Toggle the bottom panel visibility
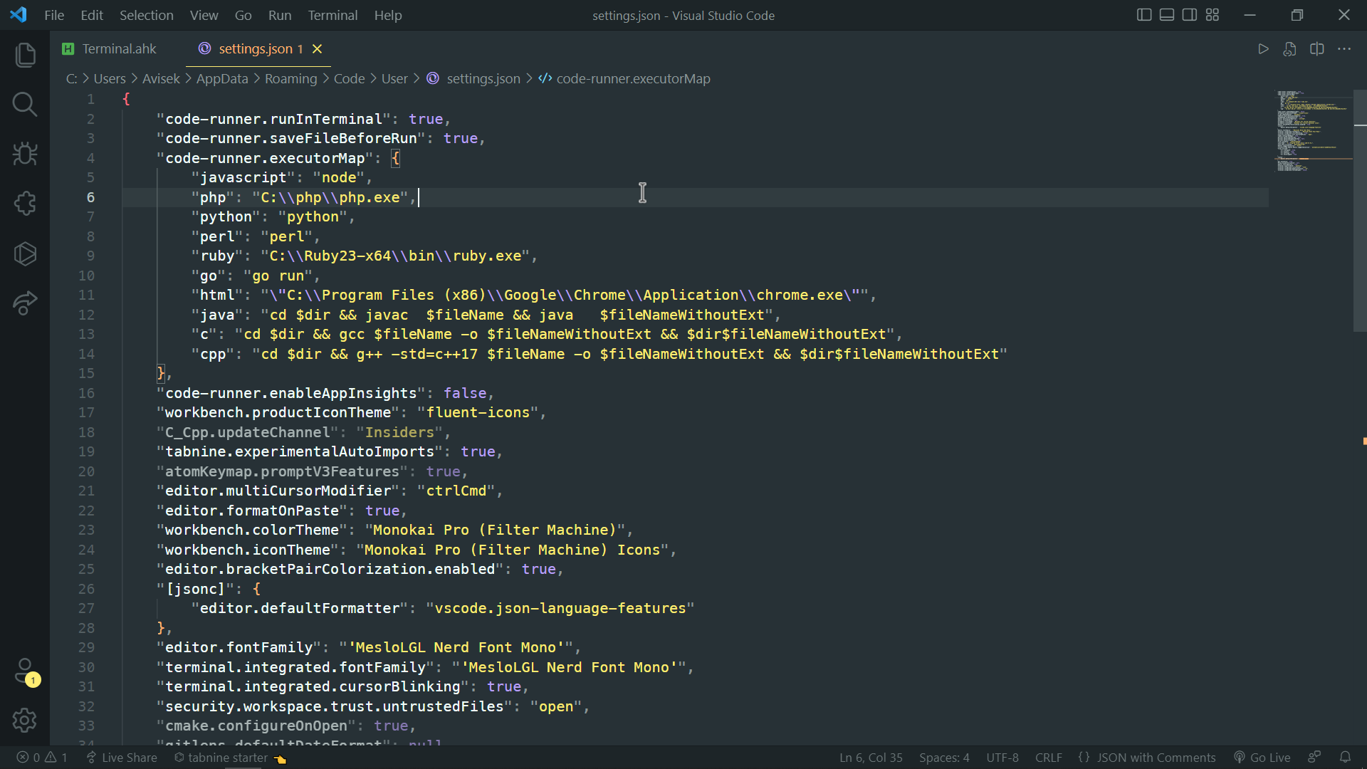 pyautogui.click(x=1167, y=14)
